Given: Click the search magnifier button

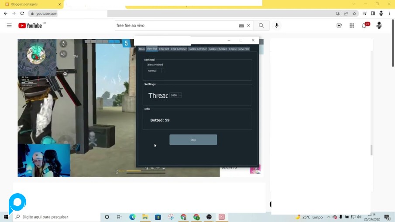Looking at the screenshot, I should [261, 26].
